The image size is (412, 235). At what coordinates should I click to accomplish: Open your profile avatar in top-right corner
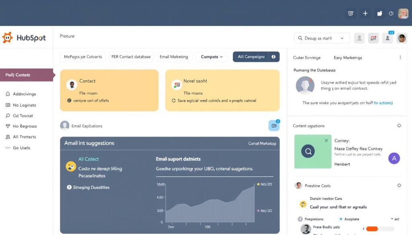point(402,13)
